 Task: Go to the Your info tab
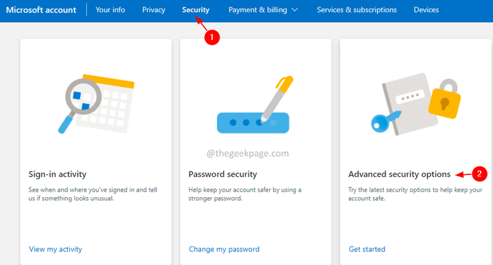tap(110, 10)
